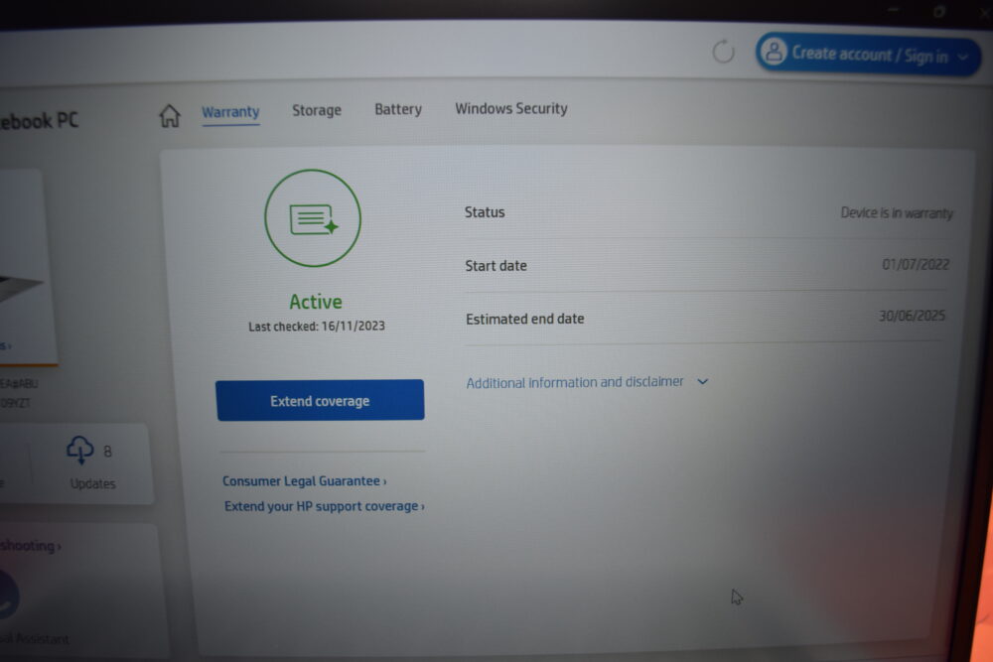Screen dimensions: 993x662
Task: Click the refresh icon near Sign in
Action: pyautogui.click(x=723, y=52)
